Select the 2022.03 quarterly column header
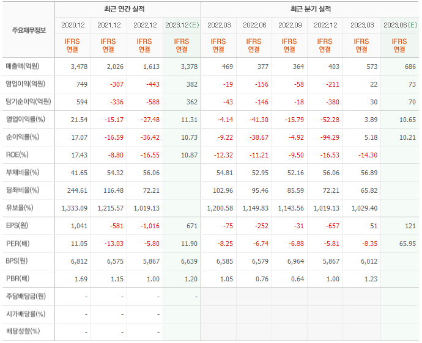422x343 pixels. tap(219, 25)
